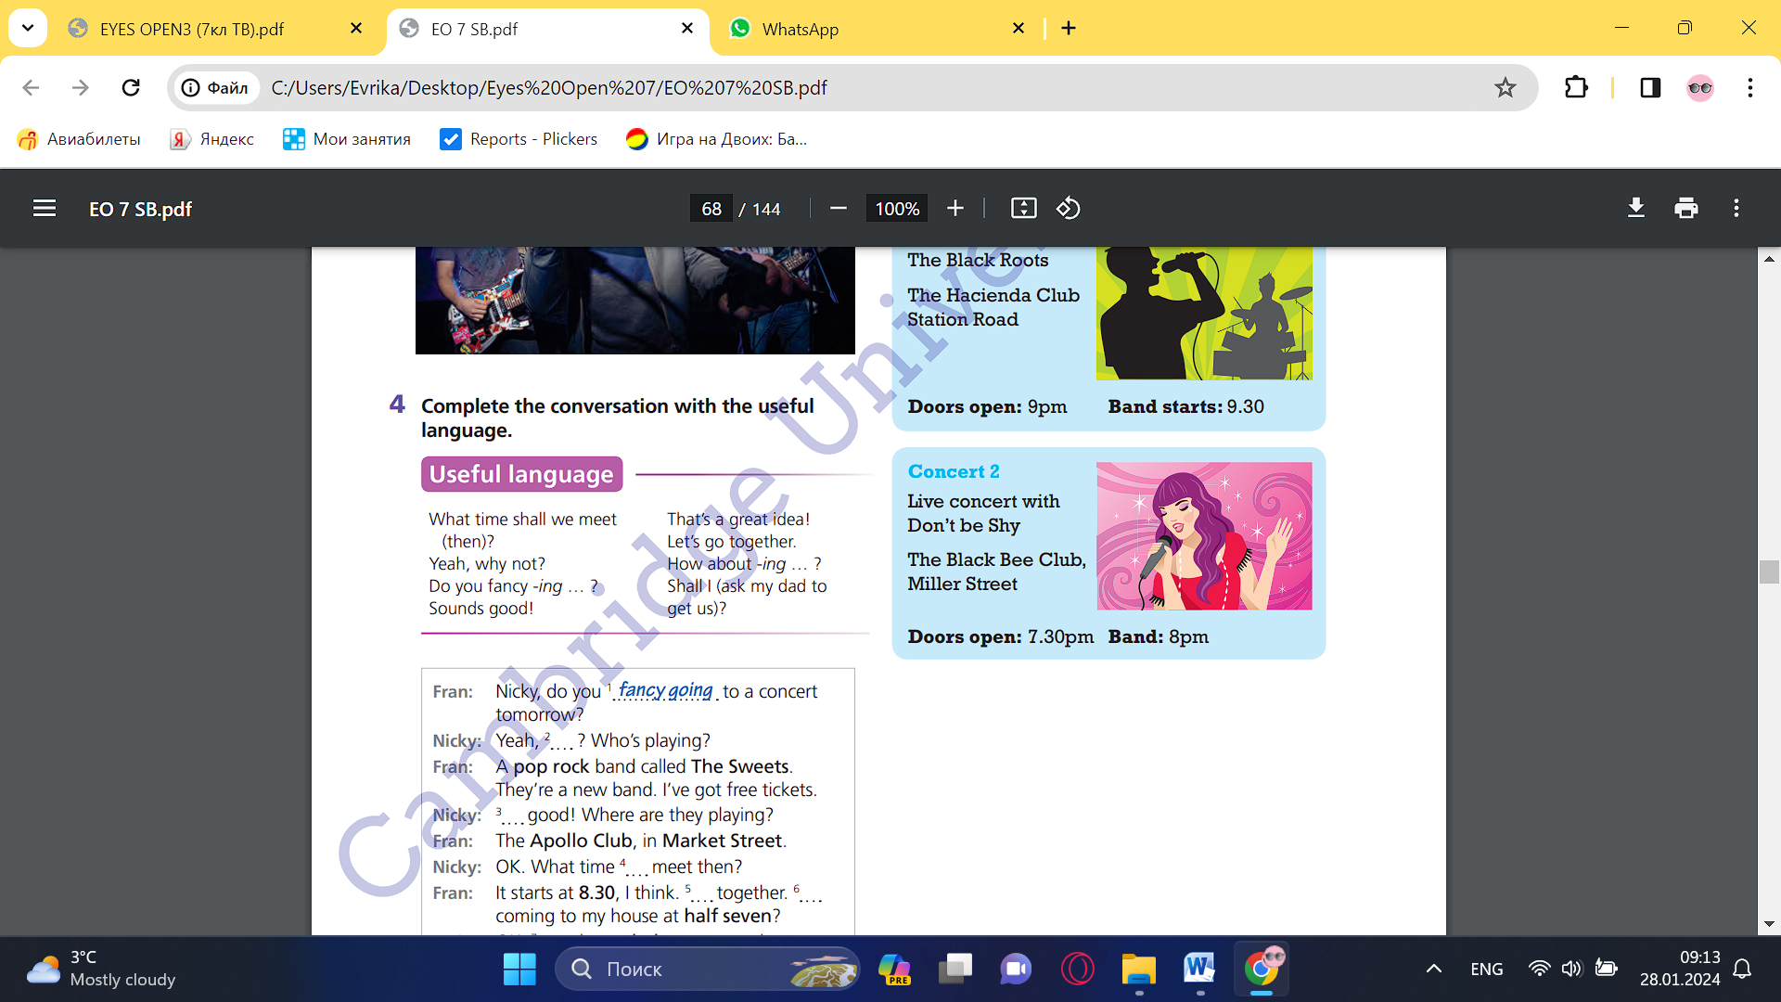Open the Chat app in taskbar
Viewport: 1781px width, 1002px height.
(x=1016, y=970)
